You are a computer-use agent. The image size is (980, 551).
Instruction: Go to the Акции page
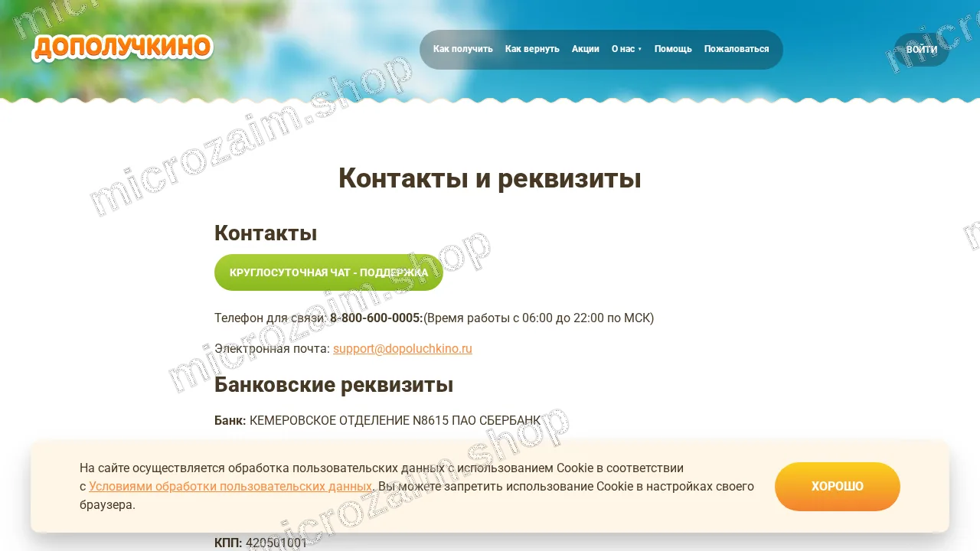tap(586, 49)
